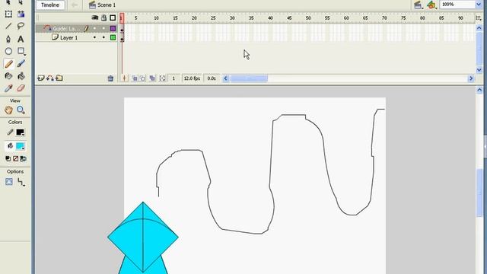Open the timeline frame view options menu

479,18
